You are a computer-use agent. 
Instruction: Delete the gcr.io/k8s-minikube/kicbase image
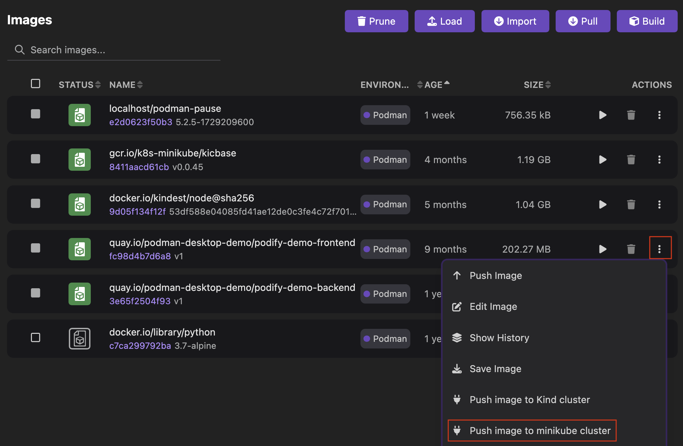(631, 160)
